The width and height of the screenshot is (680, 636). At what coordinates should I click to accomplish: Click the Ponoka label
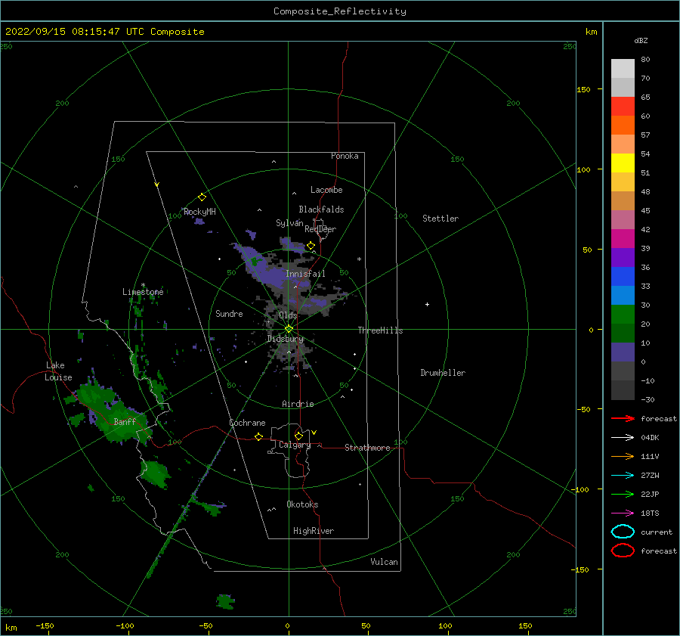[x=345, y=156]
